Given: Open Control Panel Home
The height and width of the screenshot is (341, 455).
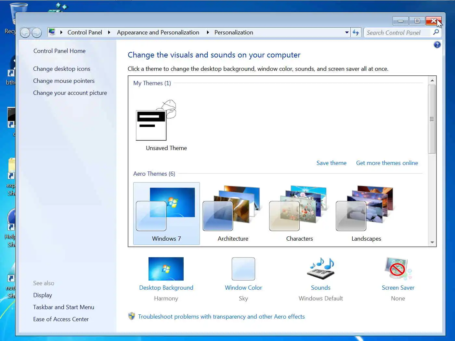Looking at the screenshot, I should 59,51.
